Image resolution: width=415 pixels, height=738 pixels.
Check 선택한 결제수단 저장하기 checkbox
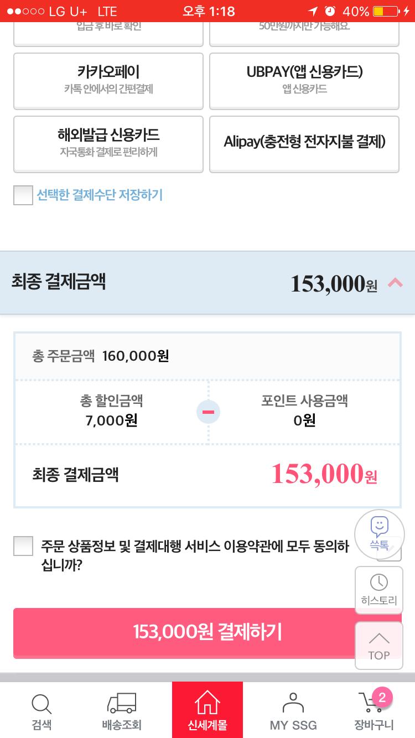[x=23, y=195]
